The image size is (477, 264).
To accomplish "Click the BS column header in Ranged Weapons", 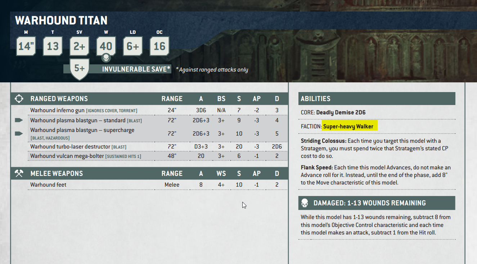I will (221, 99).
